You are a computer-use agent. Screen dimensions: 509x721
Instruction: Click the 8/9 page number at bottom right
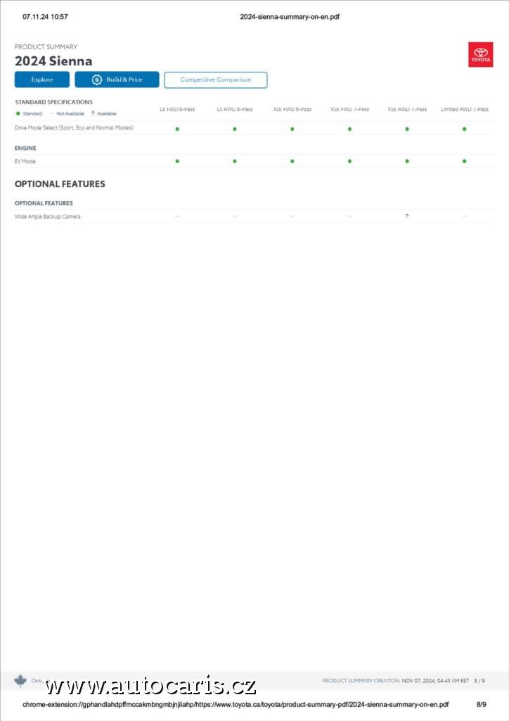click(x=481, y=704)
